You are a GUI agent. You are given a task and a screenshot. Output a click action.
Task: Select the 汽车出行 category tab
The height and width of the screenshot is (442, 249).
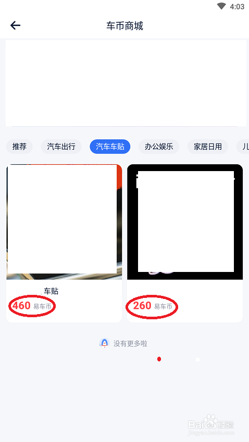(x=61, y=147)
